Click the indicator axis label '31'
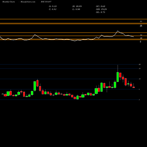 [x=141, y=21]
